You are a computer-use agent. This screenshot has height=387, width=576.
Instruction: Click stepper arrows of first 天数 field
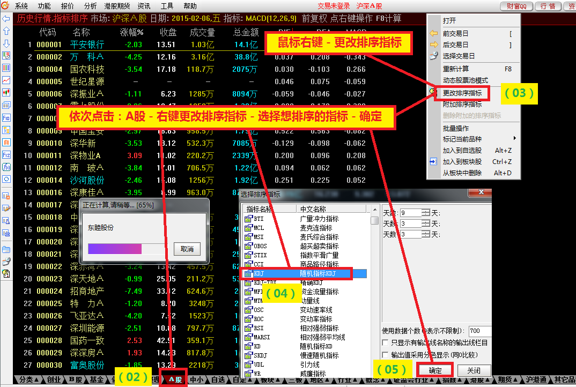pyautogui.click(x=426, y=213)
